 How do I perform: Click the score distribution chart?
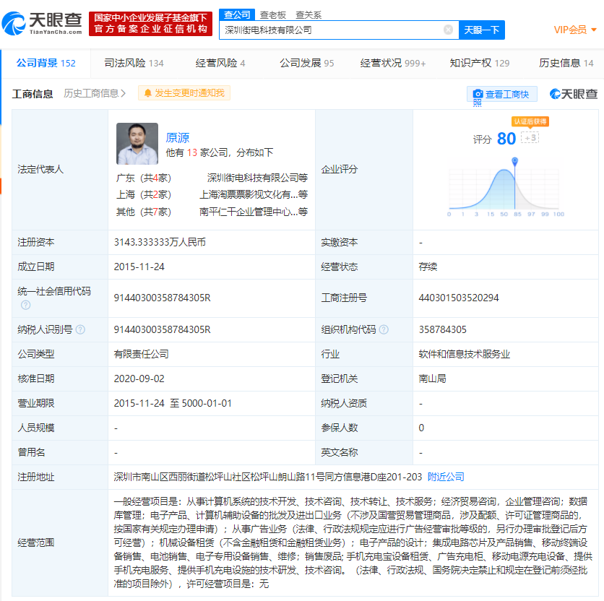click(x=504, y=189)
